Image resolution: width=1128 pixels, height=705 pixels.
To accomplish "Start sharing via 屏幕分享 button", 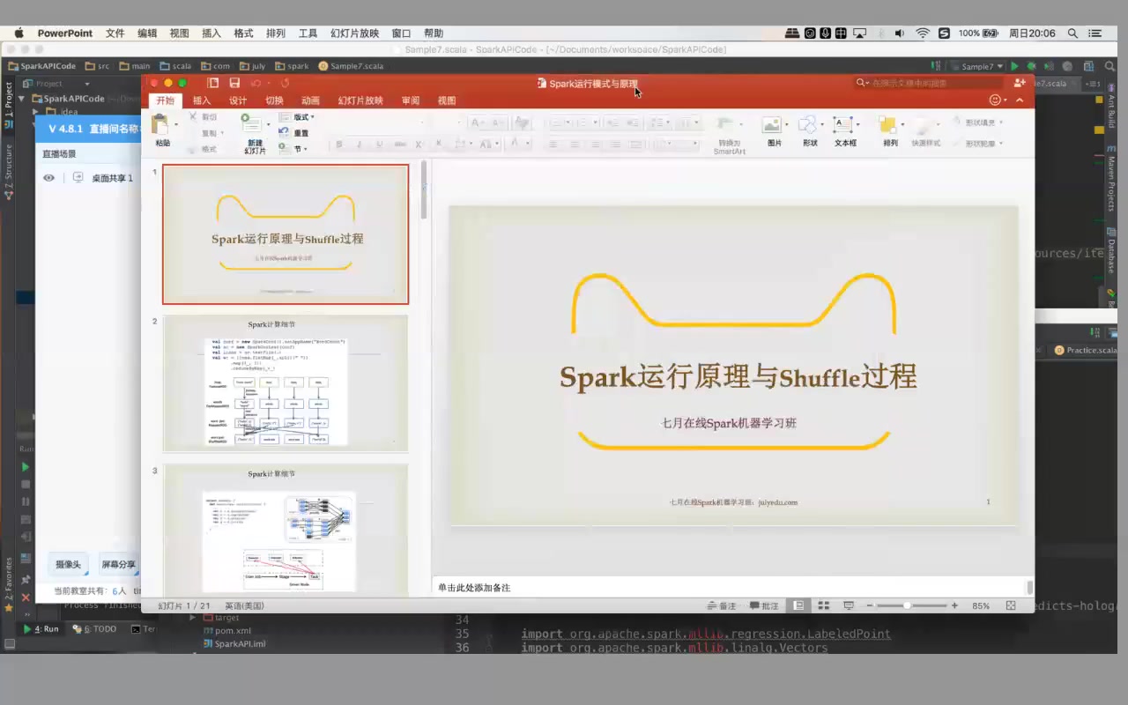I will (118, 564).
